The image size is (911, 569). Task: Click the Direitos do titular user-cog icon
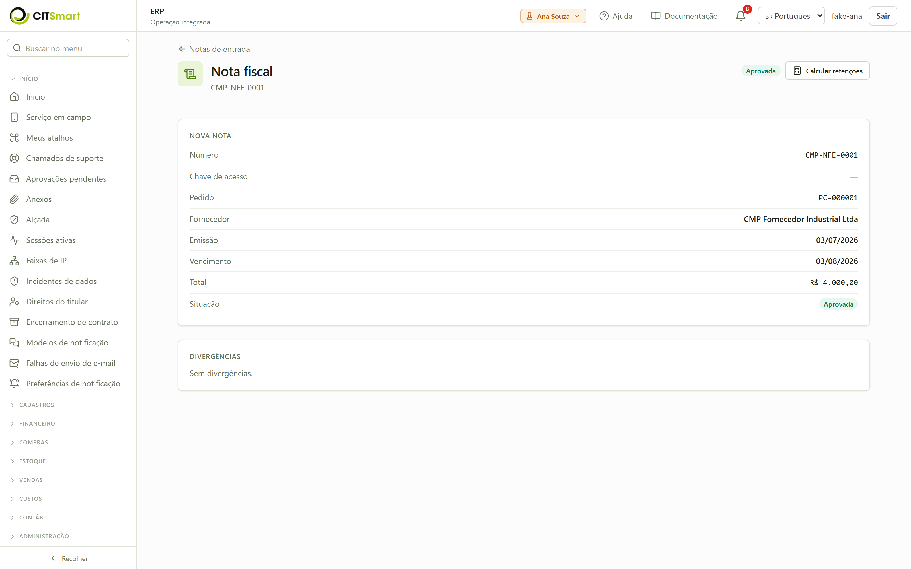click(x=14, y=302)
